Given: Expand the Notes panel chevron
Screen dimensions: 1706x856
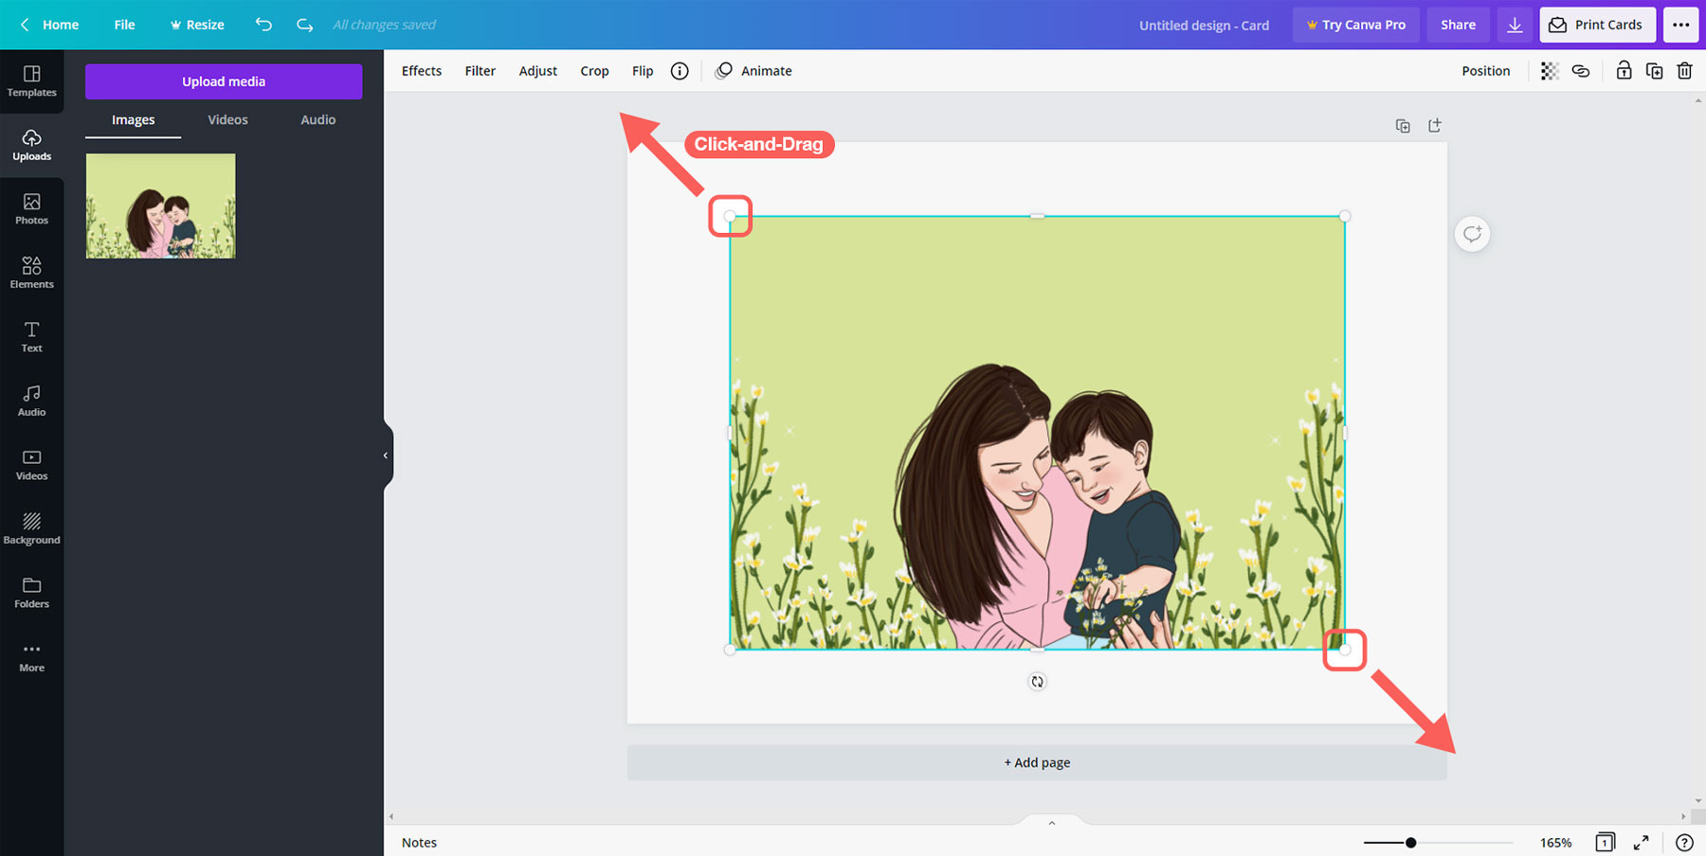Looking at the screenshot, I should tap(1051, 823).
